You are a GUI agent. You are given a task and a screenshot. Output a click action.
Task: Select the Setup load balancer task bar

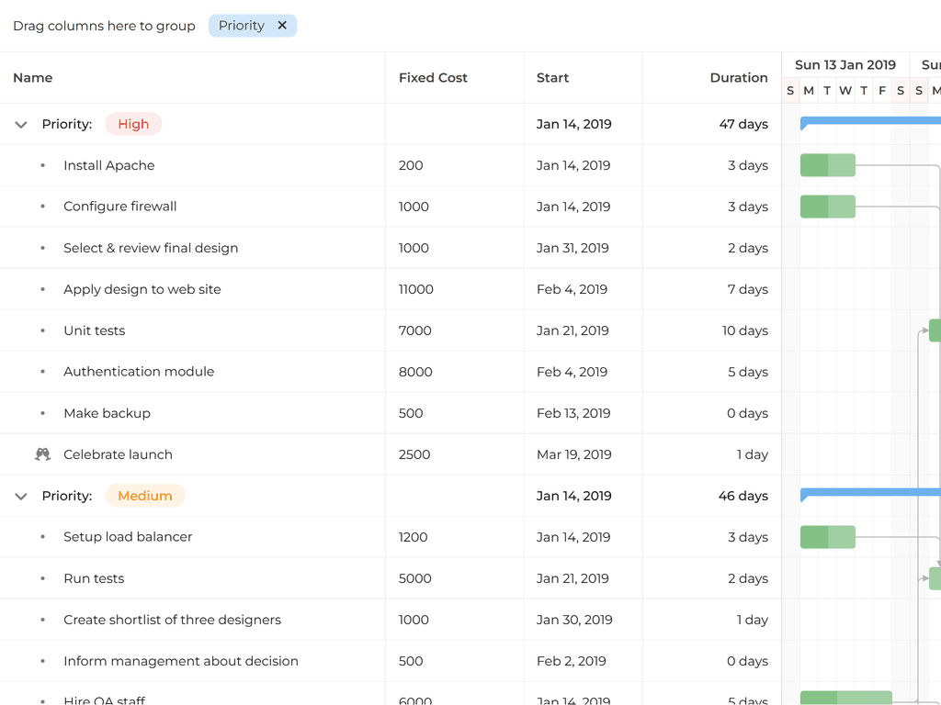(x=827, y=537)
